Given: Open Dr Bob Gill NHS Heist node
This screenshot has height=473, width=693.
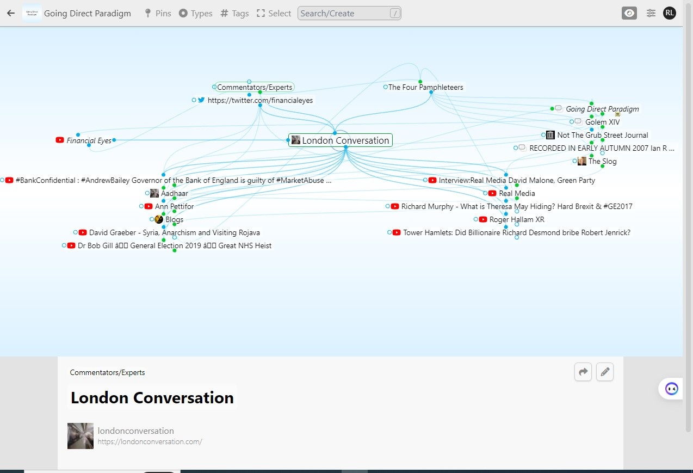Looking at the screenshot, I should click(174, 245).
